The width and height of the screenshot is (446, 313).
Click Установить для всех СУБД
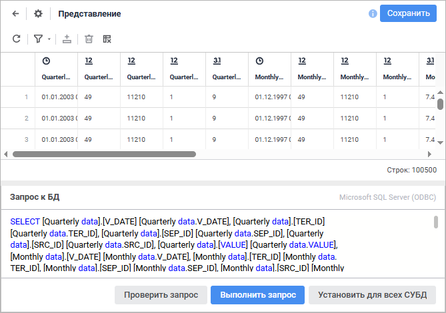click(371, 294)
